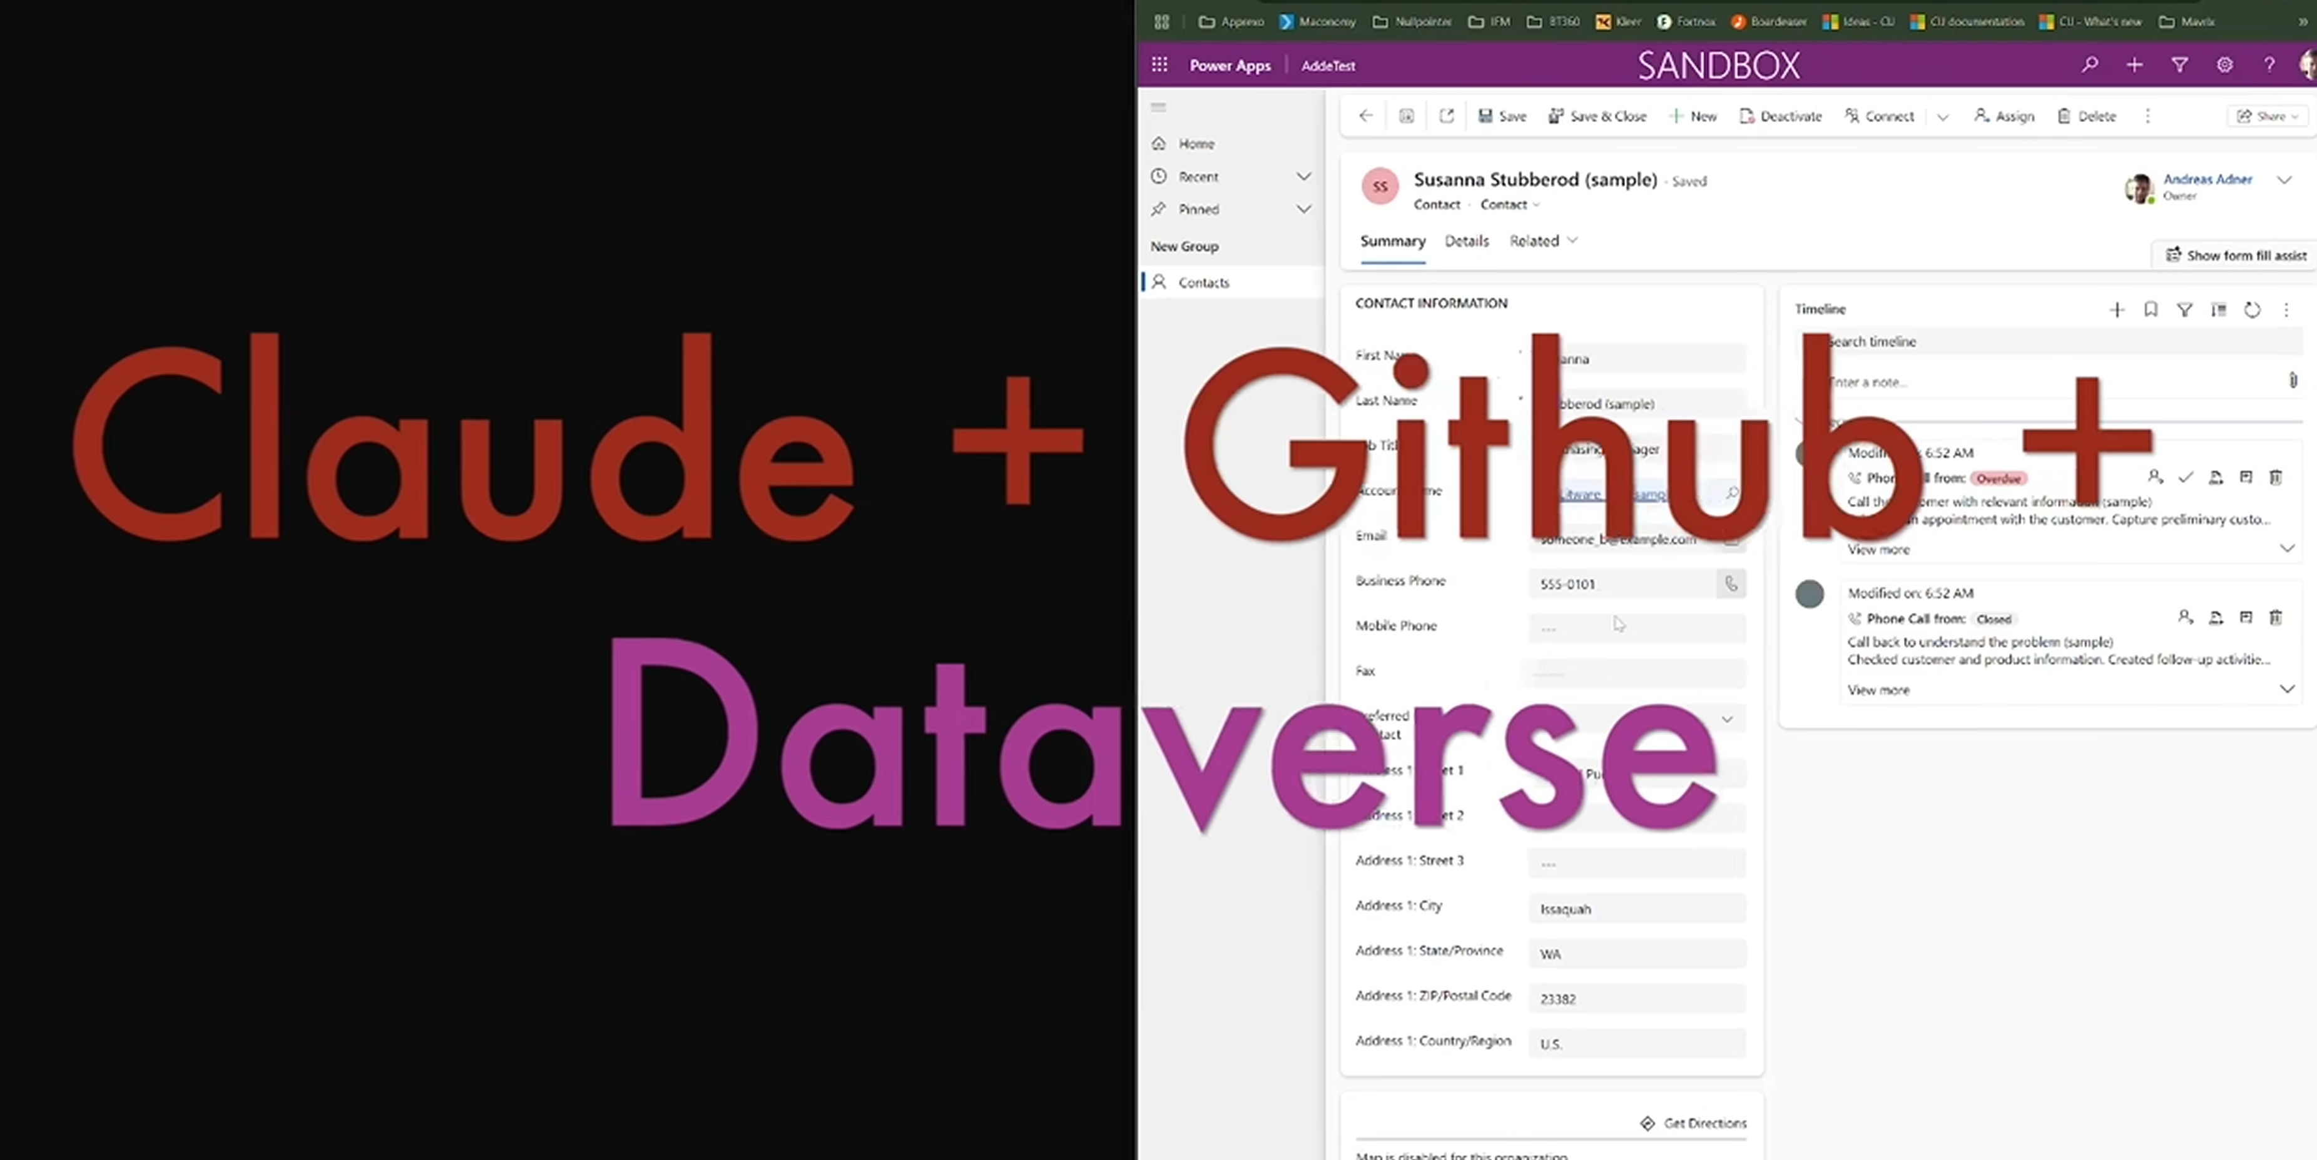The width and height of the screenshot is (2317, 1160).
Task: Click the Country/Region field U.S.
Action: point(1637,1043)
